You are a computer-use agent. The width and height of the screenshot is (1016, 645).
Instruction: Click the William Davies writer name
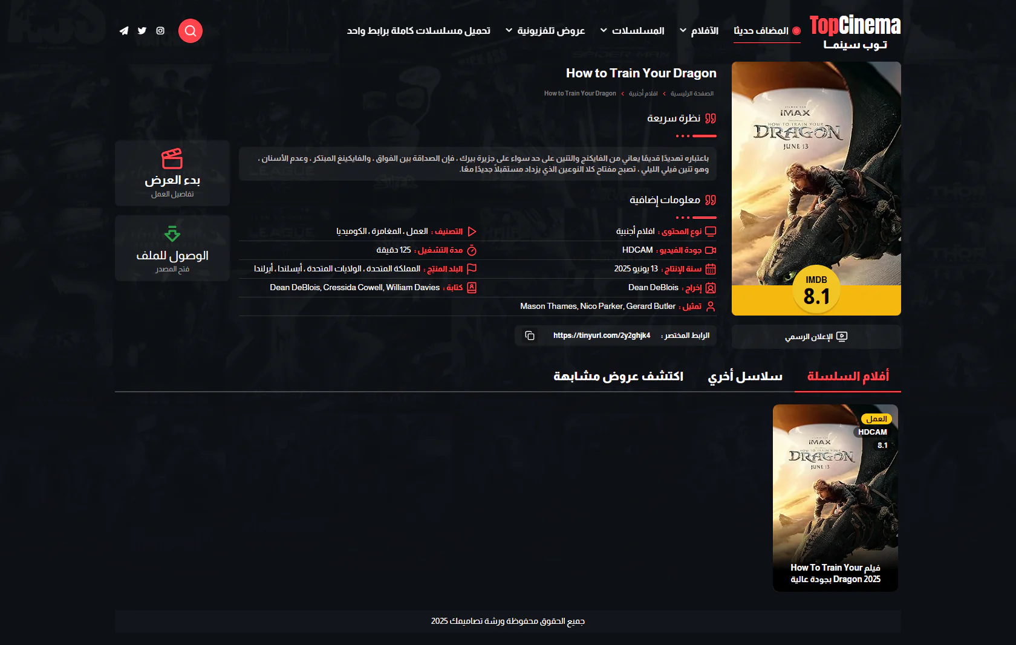click(413, 288)
